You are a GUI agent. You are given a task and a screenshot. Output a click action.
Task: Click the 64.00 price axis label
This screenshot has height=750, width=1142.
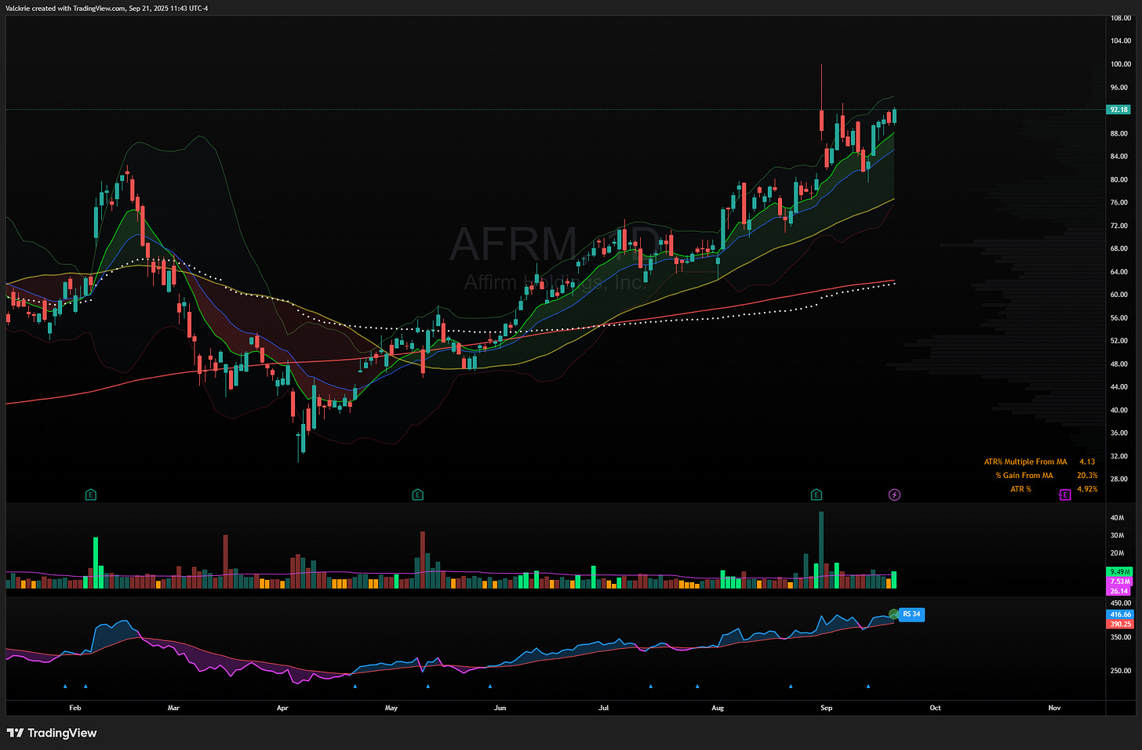click(x=1119, y=272)
